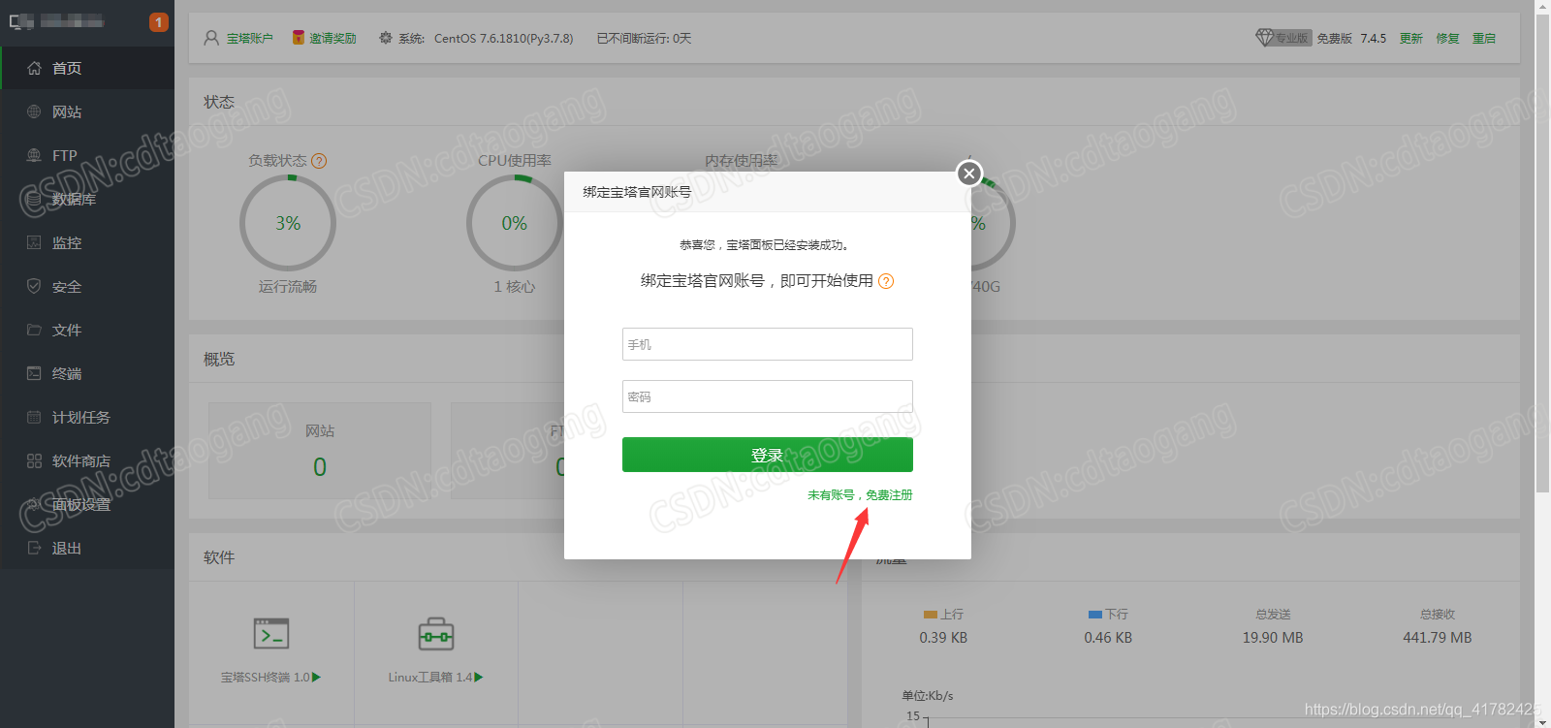Viewport: 1551px width, 728px height.
Task: Click the 宝塔SSH终端 terminal icon
Action: (271, 634)
